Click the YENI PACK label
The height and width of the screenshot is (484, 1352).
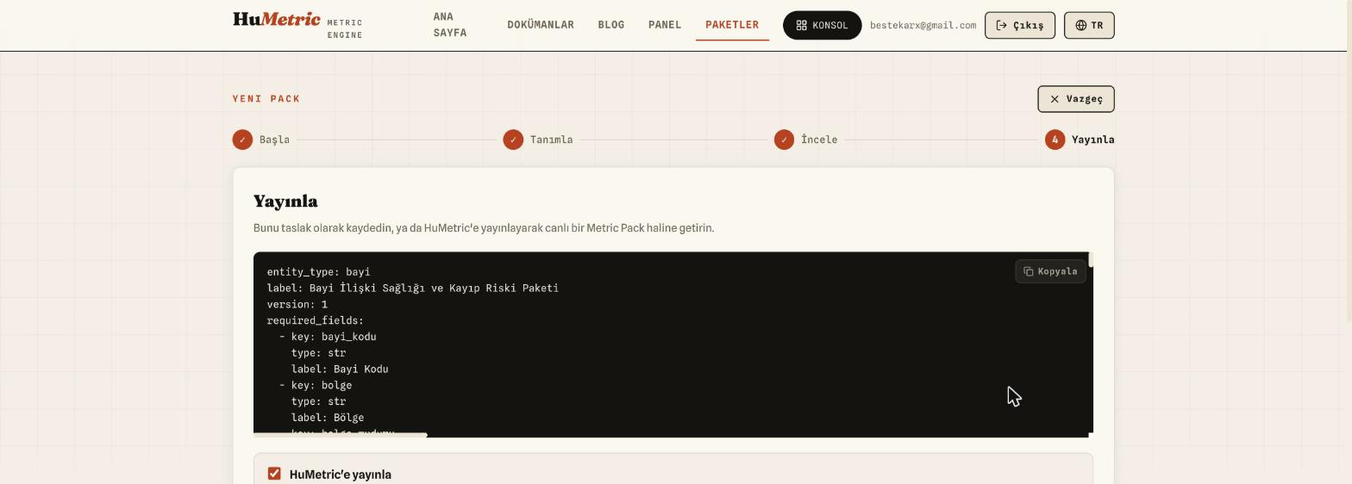point(266,99)
